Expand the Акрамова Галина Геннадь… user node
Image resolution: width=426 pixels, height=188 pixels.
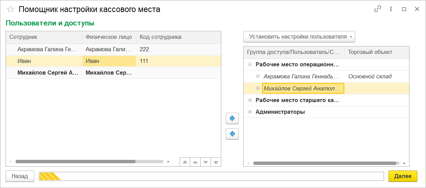click(258, 76)
